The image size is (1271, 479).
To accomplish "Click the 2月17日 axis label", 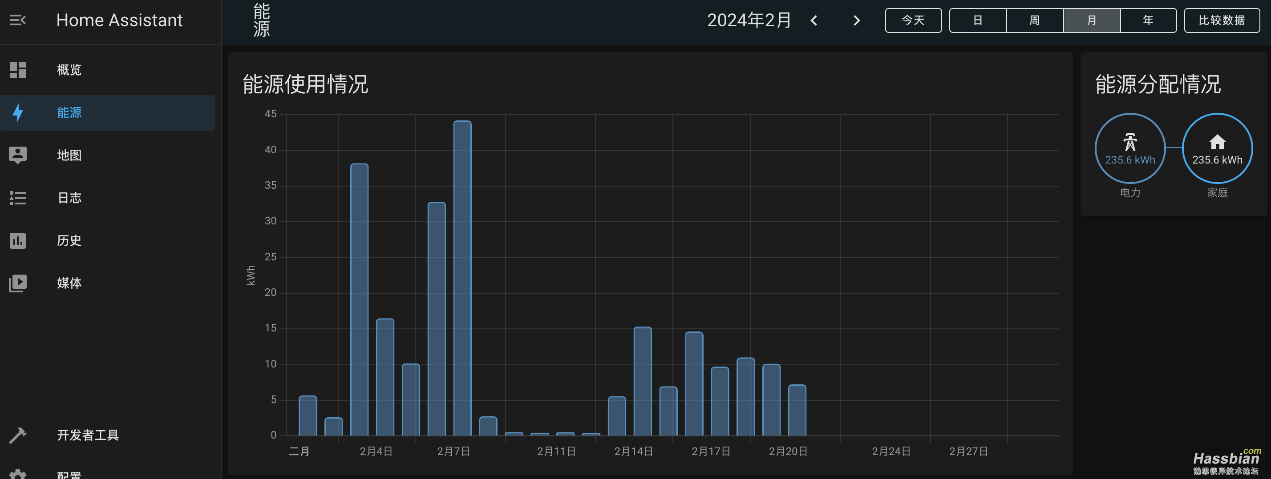I will click(x=711, y=451).
